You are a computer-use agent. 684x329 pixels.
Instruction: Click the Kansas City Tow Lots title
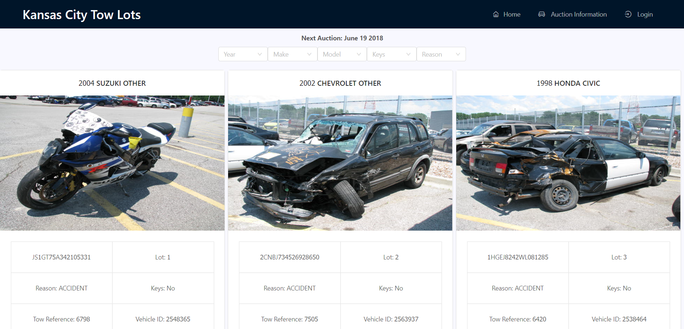pos(81,15)
